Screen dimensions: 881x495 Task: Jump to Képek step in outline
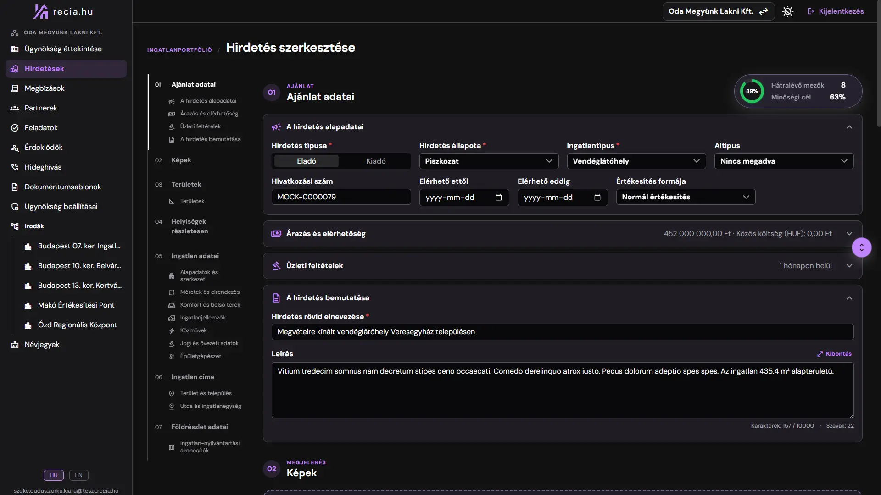coord(181,160)
